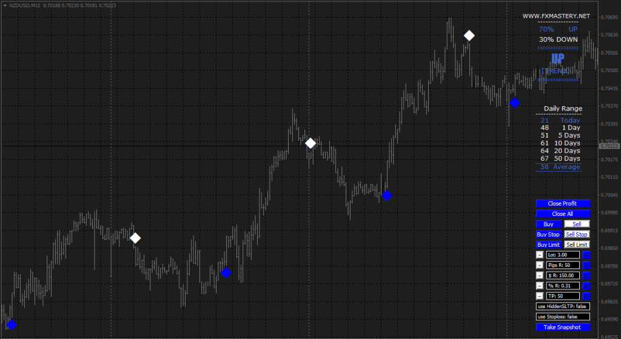Click the white diamond marker on the 0.70240 line
The height and width of the screenshot is (339, 621).
pos(310,143)
